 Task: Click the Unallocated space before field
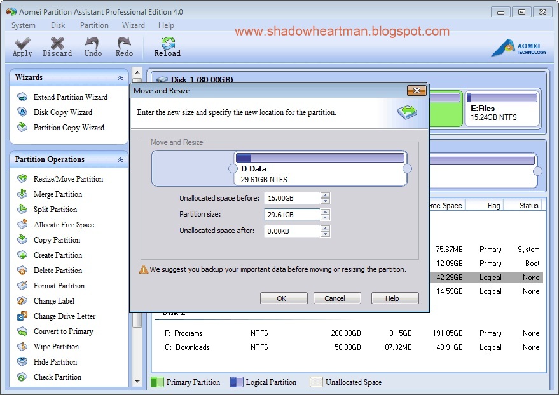292,198
